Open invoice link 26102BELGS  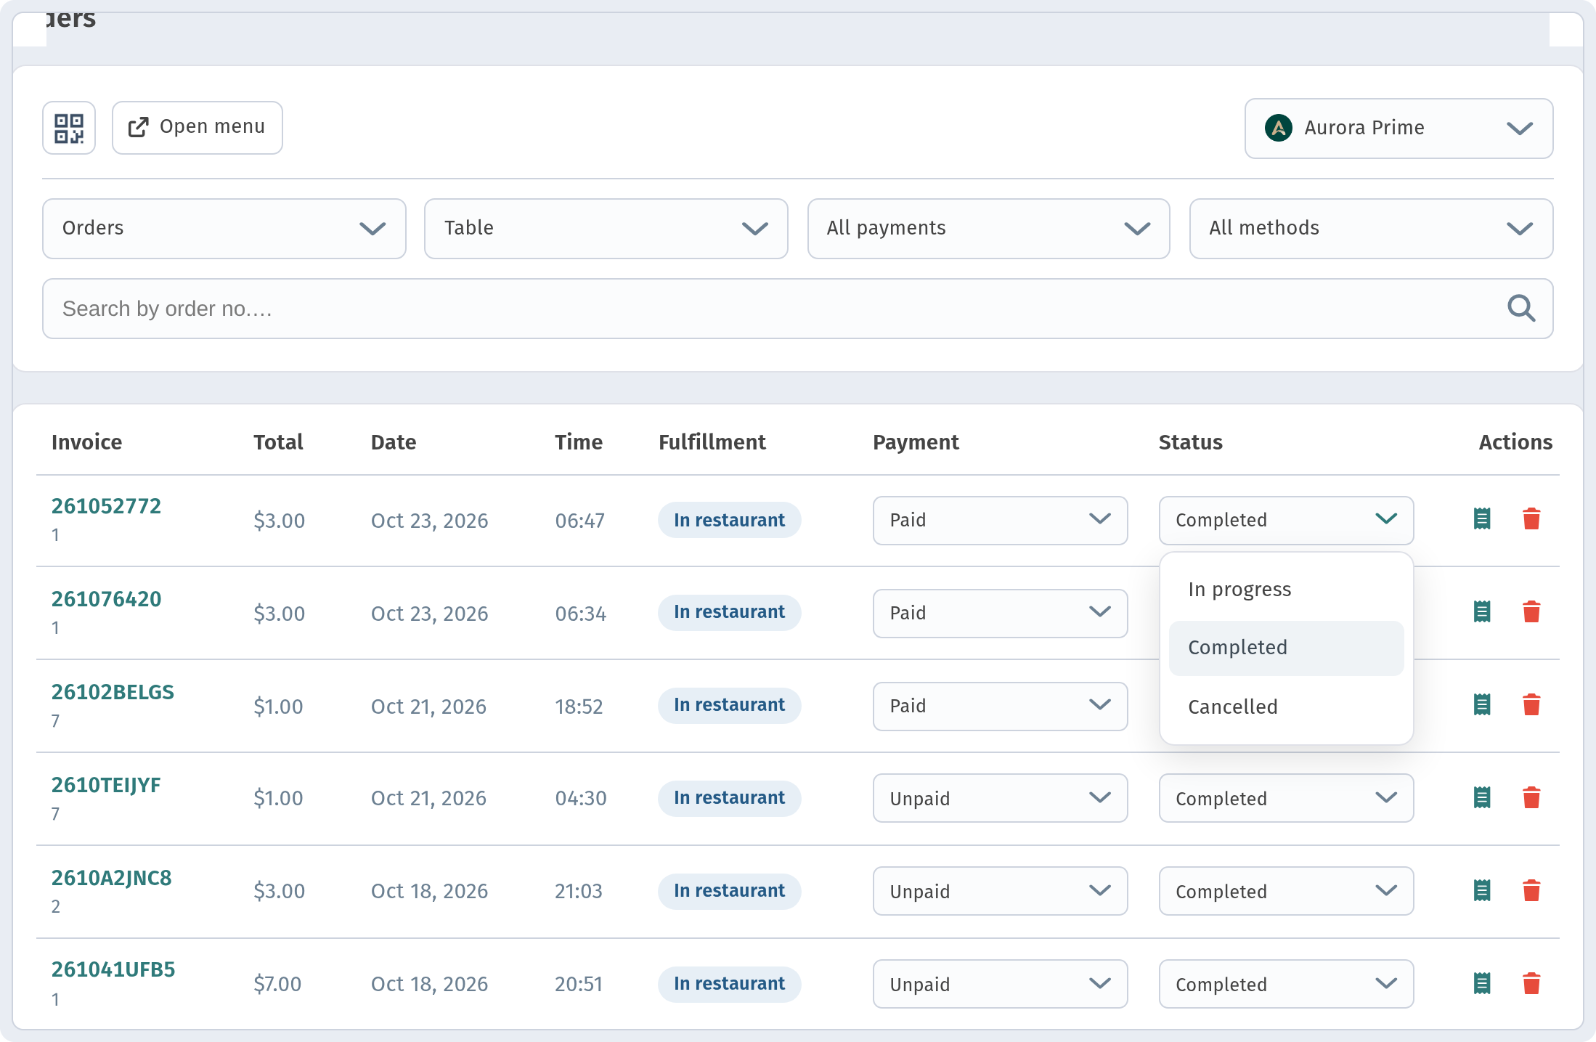(x=113, y=692)
